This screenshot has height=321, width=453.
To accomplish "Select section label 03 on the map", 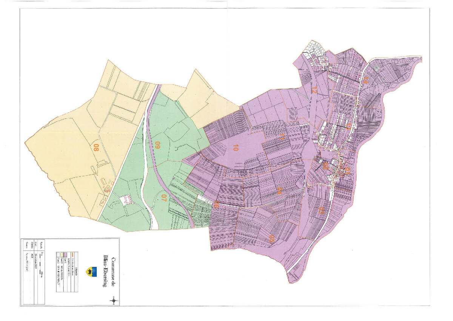I will click(322, 210).
